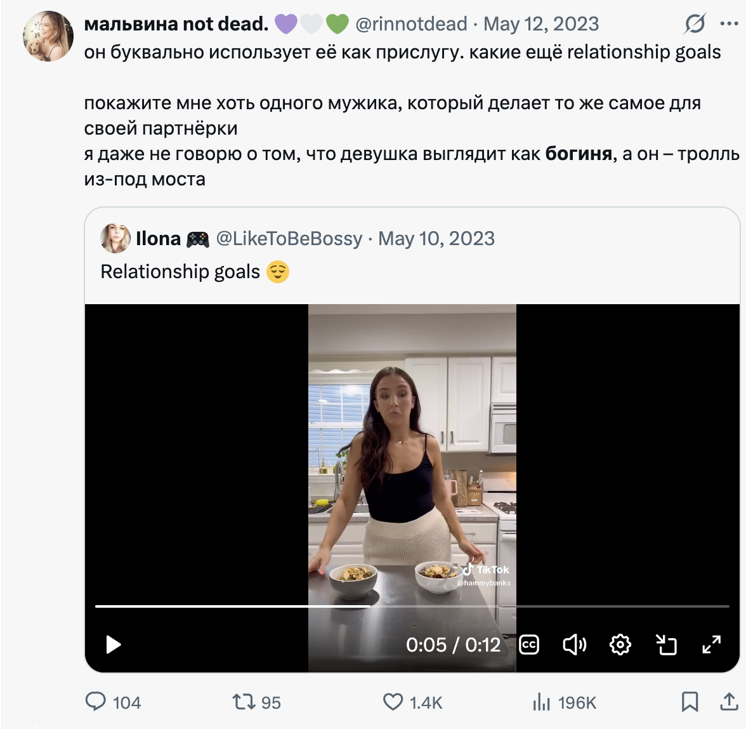Open Grok explain icon beside date
This screenshot has height=729, width=746.
(694, 23)
